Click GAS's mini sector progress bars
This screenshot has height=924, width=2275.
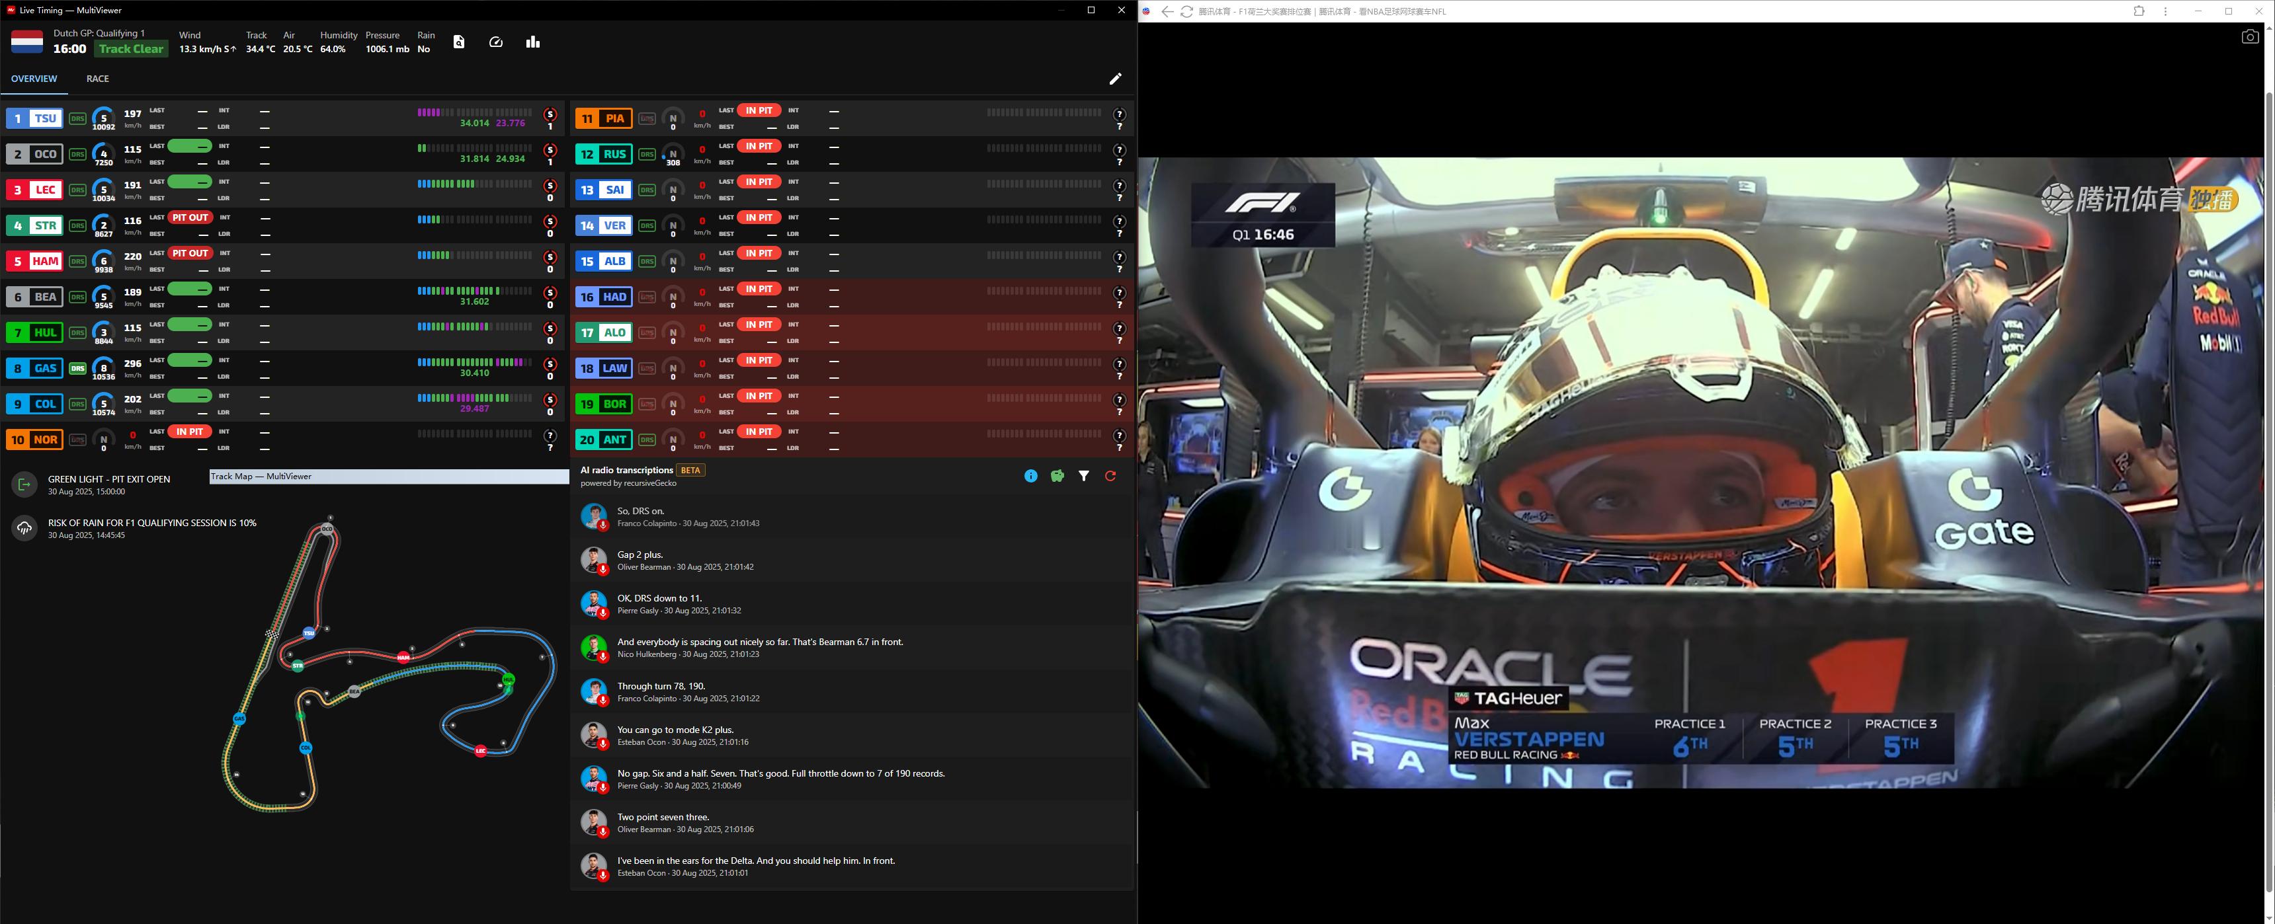tap(474, 362)
